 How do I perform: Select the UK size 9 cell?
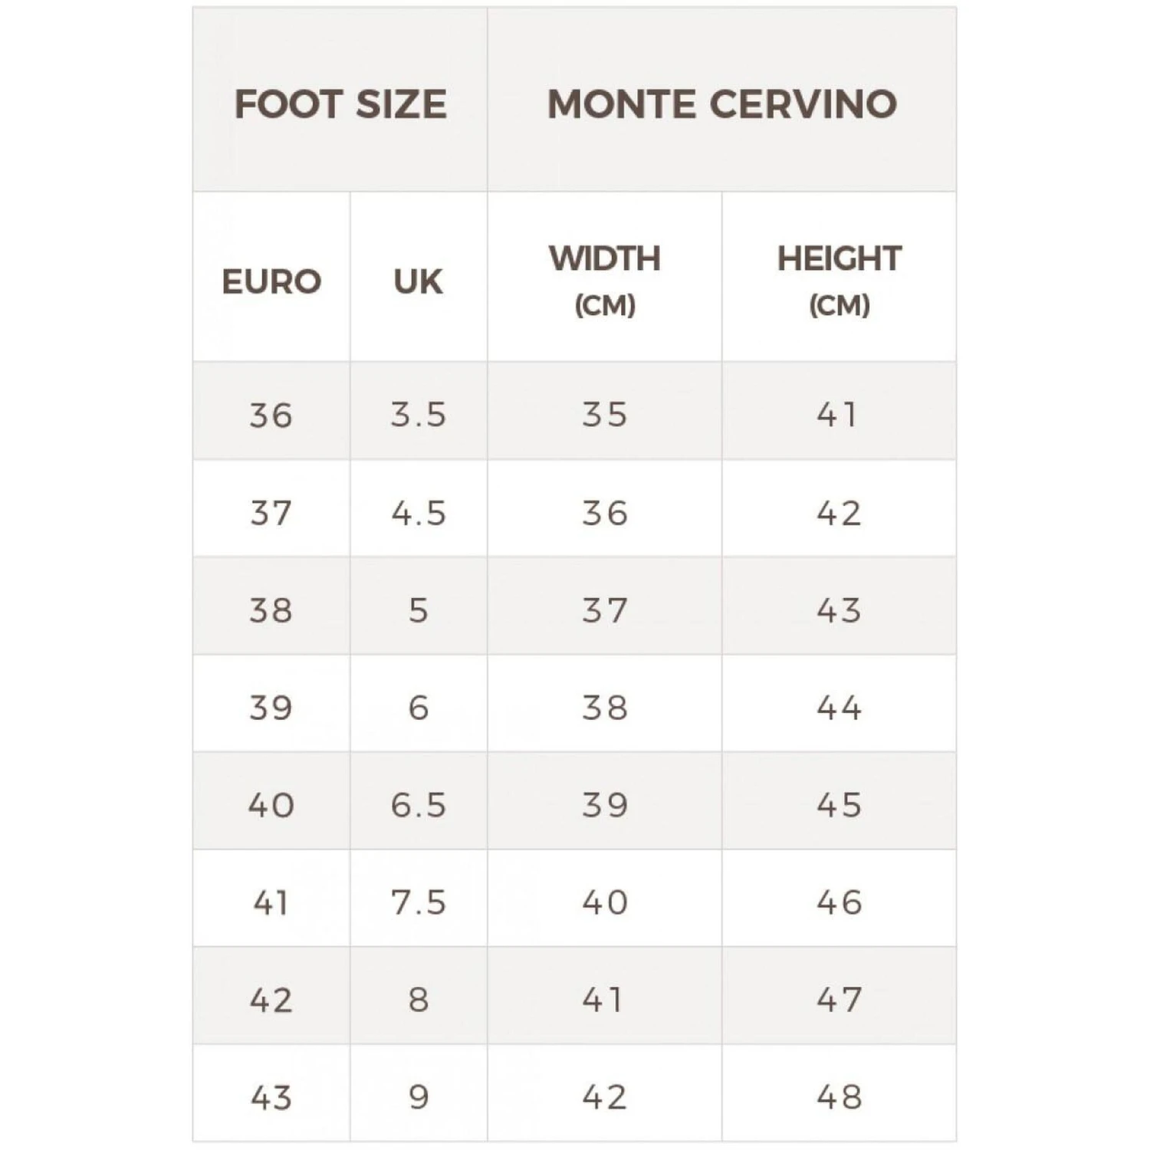[x=418, y=1097]
